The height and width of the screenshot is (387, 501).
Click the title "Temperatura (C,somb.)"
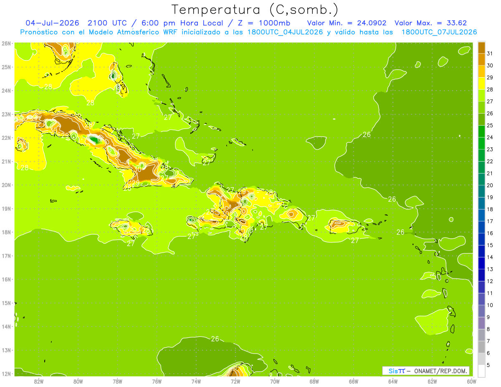pyautogui.click(x=255, y=10)
